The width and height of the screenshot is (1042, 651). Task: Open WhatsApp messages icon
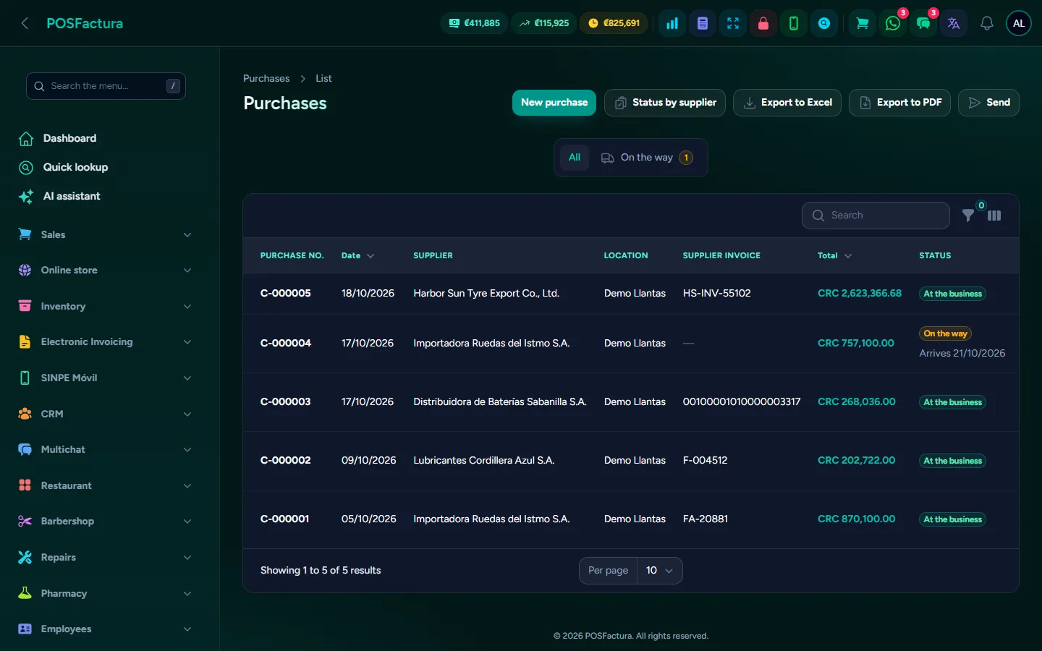(x=893, y=23)
